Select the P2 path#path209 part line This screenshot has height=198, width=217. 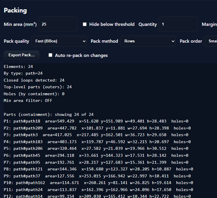coord(97,128)
